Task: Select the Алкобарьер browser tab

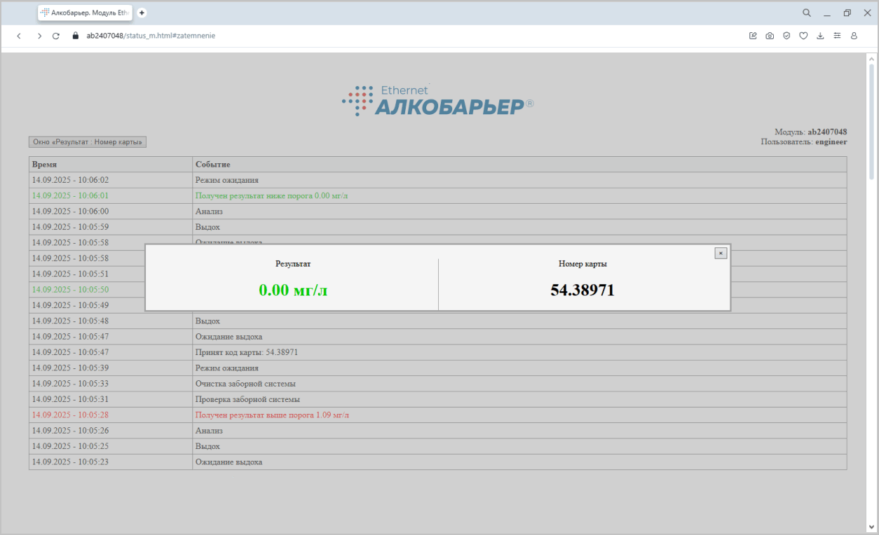Action: click(85, 13)
